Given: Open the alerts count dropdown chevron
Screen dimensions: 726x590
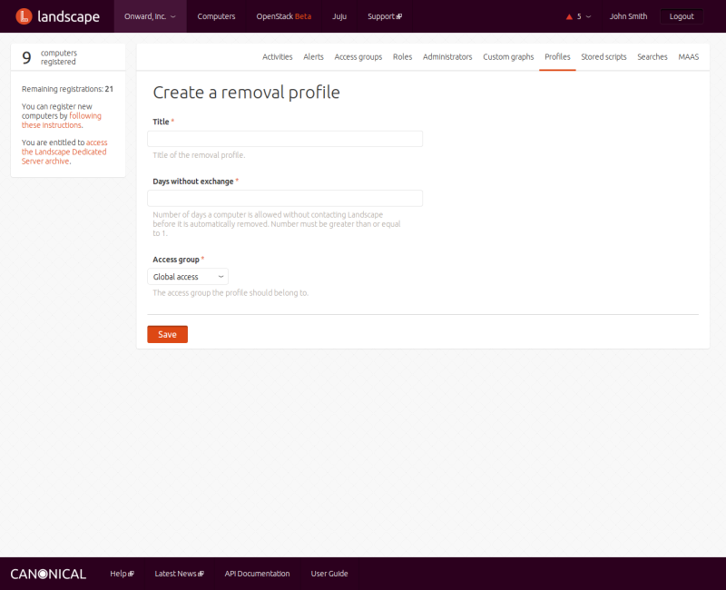Looking at the screenshot, I should (x=588, y=16).
